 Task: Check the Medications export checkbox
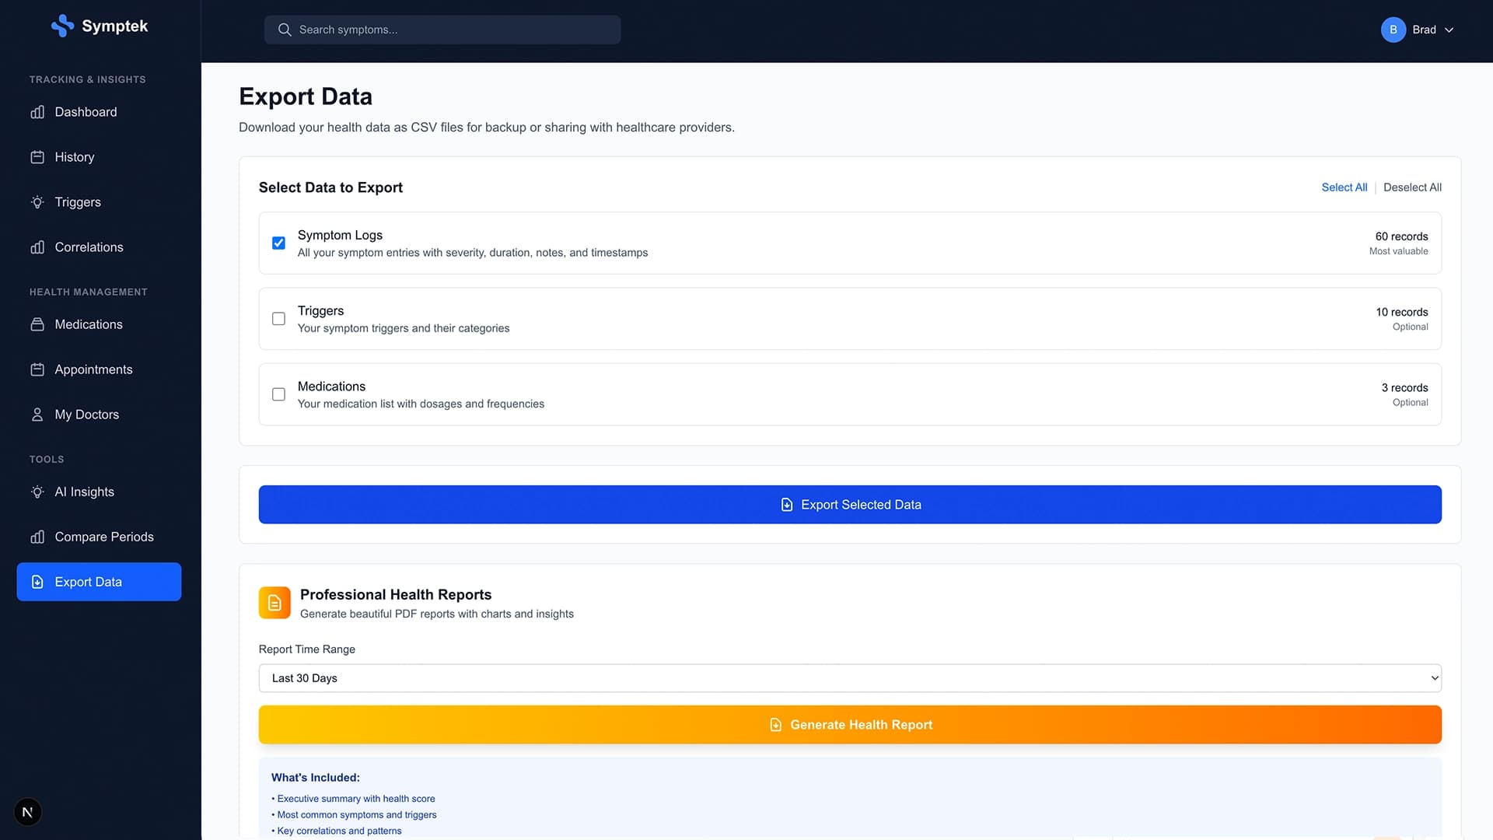278,394
